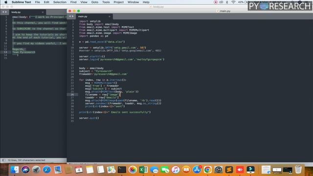Click the server.sendmail line
Viewport: 313px width, 176px height.
pyautogui.click(x=123, y=103)
